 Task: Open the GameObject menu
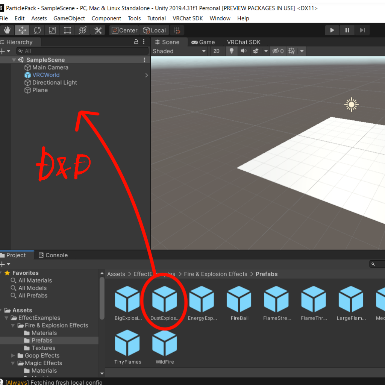coord(69,18)
